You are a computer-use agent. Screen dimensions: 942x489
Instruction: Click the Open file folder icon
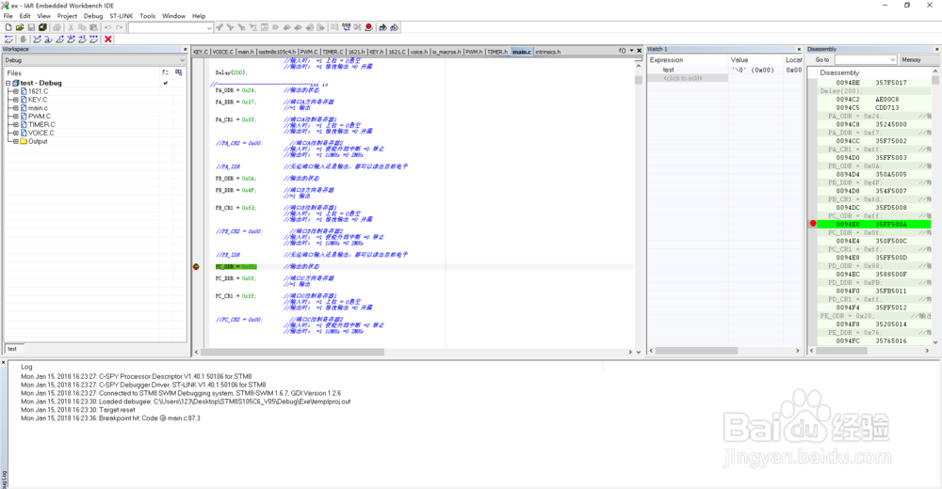click(x=20, y=27)
